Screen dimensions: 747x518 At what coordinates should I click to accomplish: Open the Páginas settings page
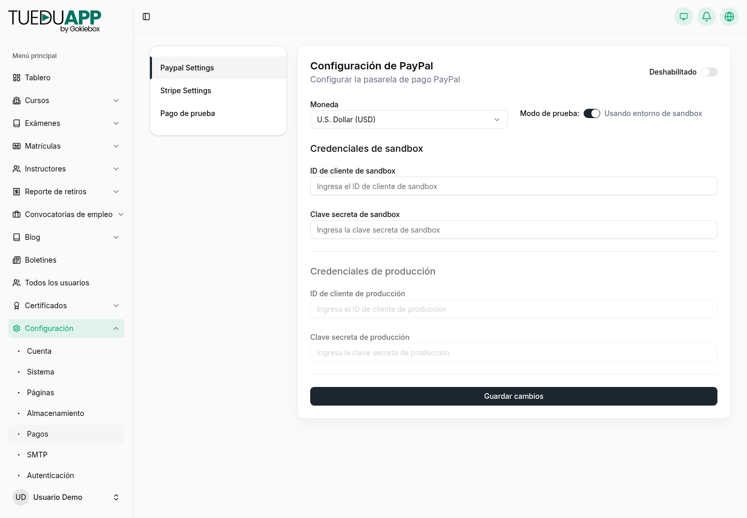66,393
